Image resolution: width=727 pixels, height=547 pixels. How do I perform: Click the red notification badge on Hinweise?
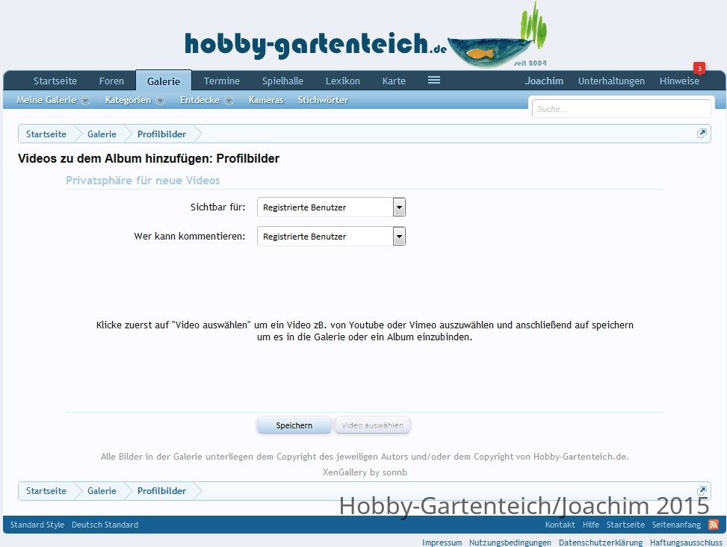pyautogui.click(x=699, y=68)
